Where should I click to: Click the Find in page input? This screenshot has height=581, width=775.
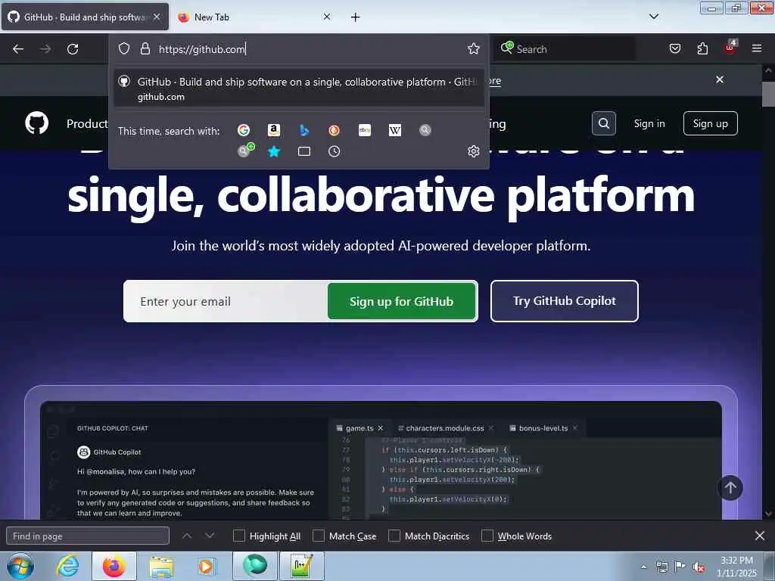coord(88,536)
